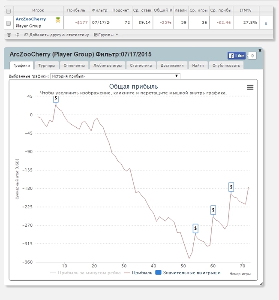
Task: Click the gold star badge next to ArcZooCherry
Action: pyautogui.click(x=58, y=20)
